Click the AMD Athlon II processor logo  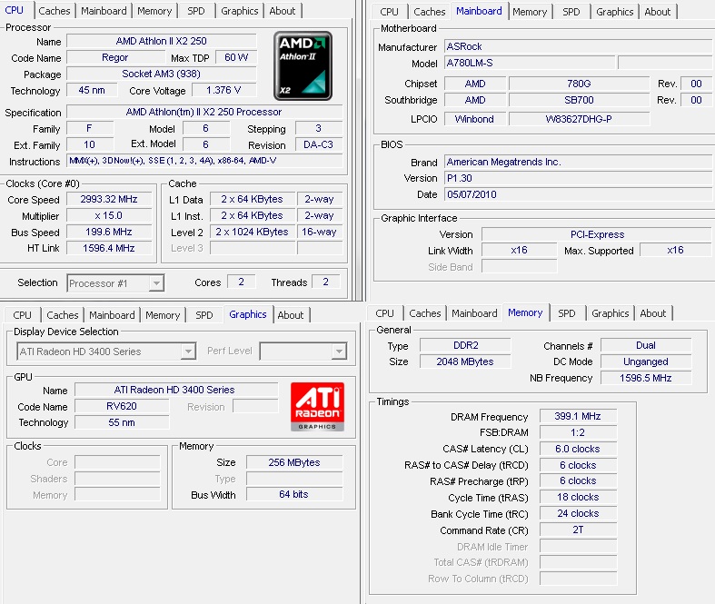(x=303, y=64)
